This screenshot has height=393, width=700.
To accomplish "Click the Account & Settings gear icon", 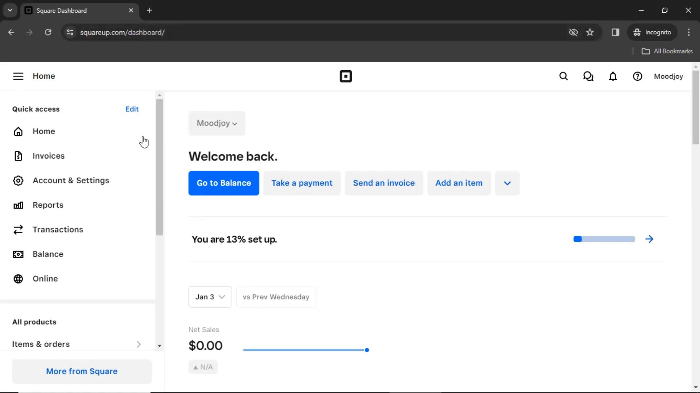I will [18, 180].
